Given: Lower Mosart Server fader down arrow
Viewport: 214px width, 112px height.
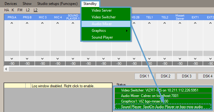Looking at the screenshot, I should tap(180, 59).
